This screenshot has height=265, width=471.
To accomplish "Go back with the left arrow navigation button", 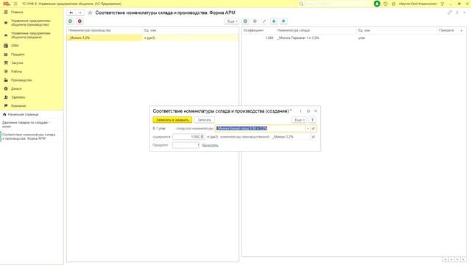I will 71,13.
